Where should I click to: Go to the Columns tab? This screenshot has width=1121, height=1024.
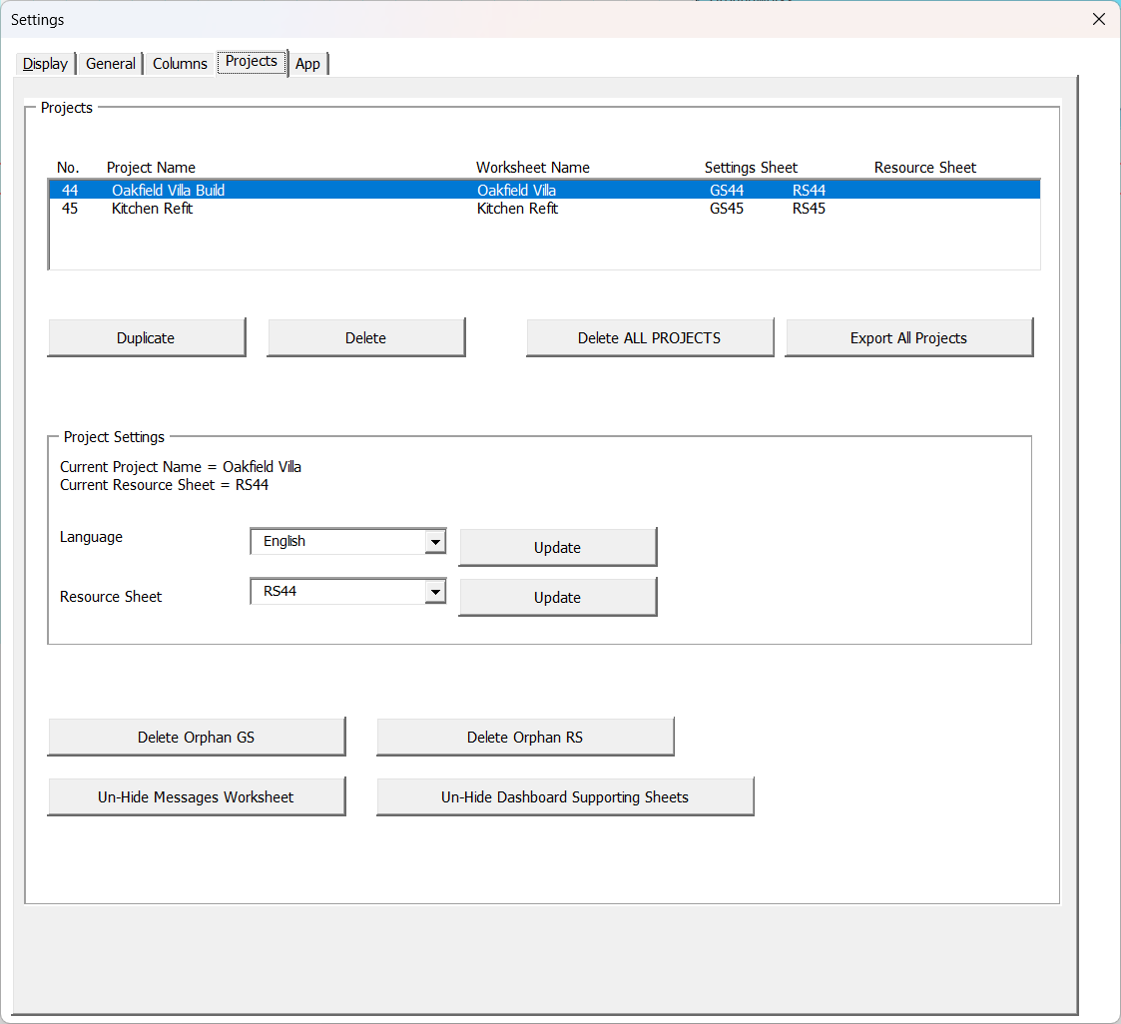(180, 64)
